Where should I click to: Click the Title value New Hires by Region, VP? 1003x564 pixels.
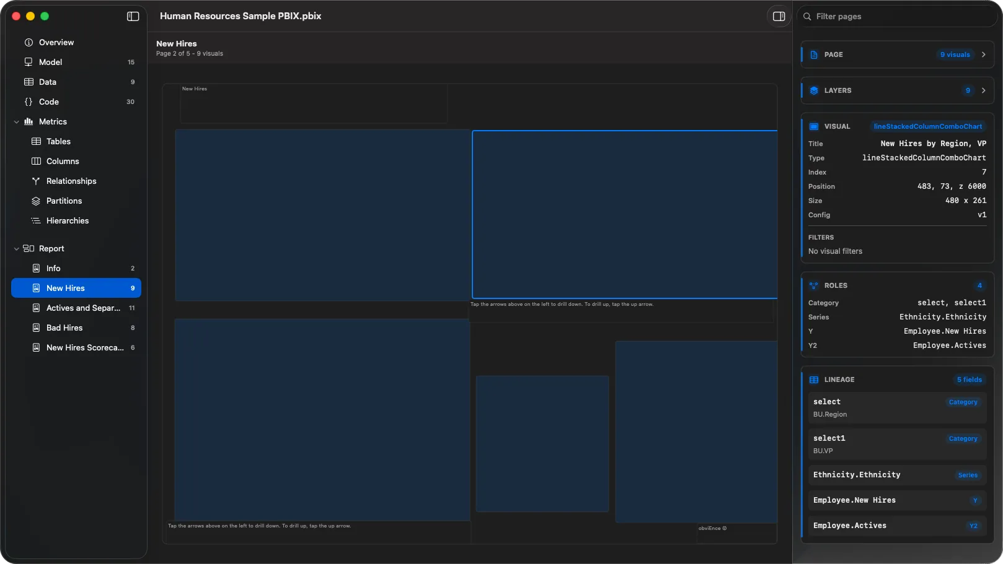933,144
